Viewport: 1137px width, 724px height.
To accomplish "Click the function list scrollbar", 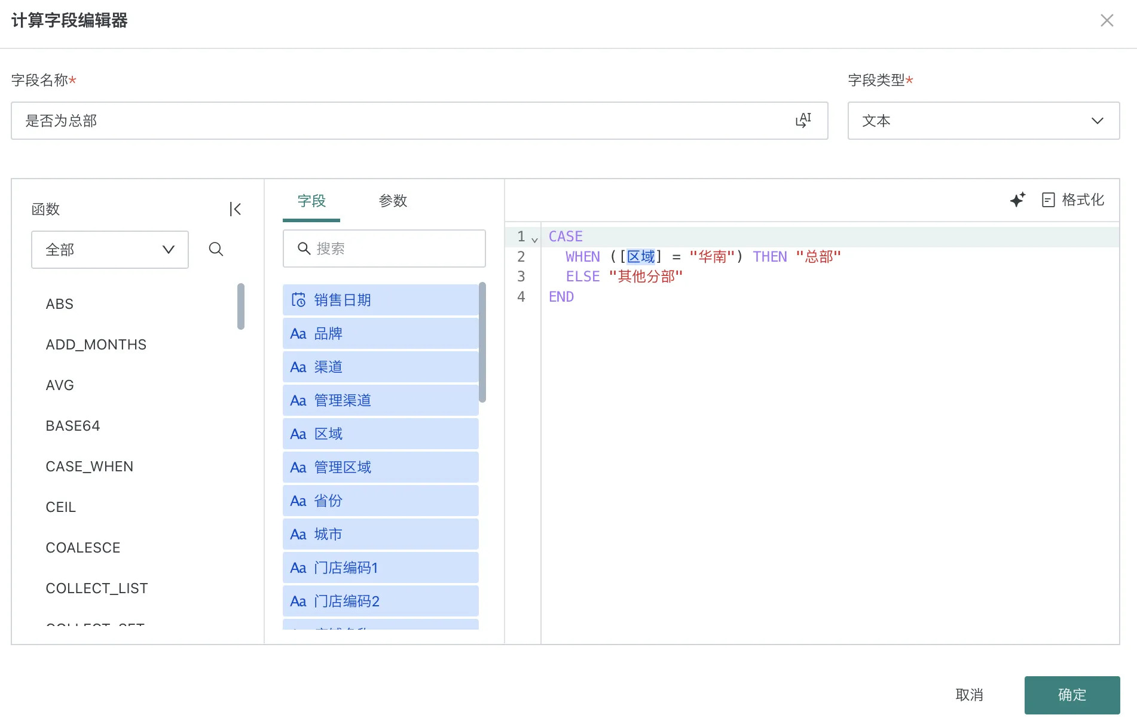I will pos(241,306).
